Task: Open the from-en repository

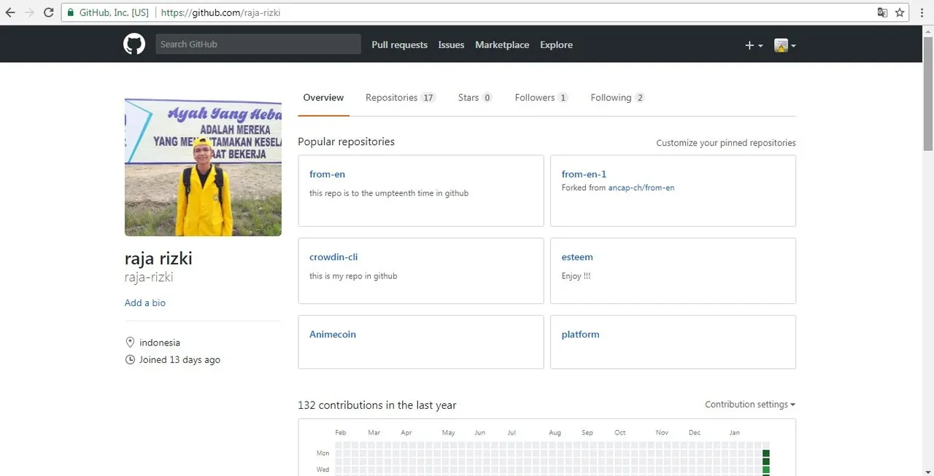Action: click(x=327, y=174)
